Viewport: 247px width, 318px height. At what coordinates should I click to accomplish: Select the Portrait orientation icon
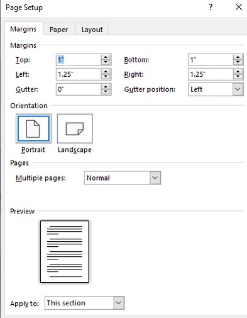(x=33, y=128)
